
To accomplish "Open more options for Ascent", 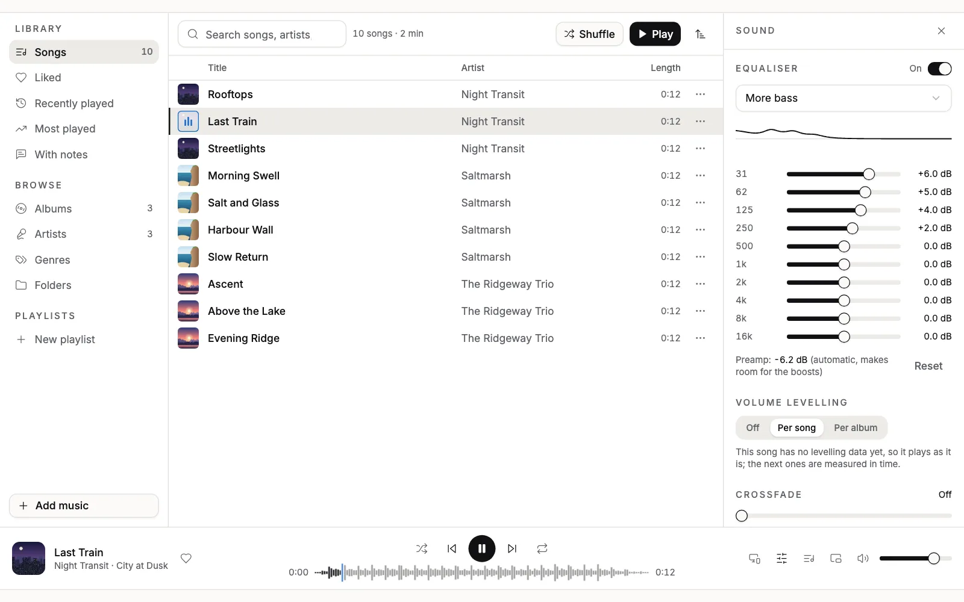I will [700, 284].
